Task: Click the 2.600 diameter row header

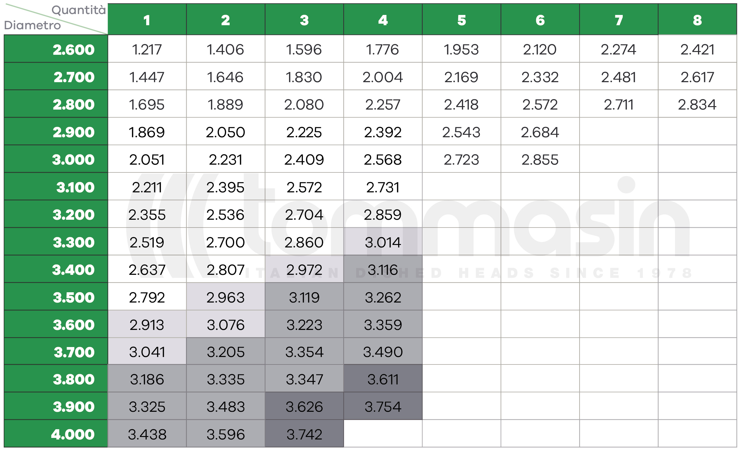Action: (56, 49)
